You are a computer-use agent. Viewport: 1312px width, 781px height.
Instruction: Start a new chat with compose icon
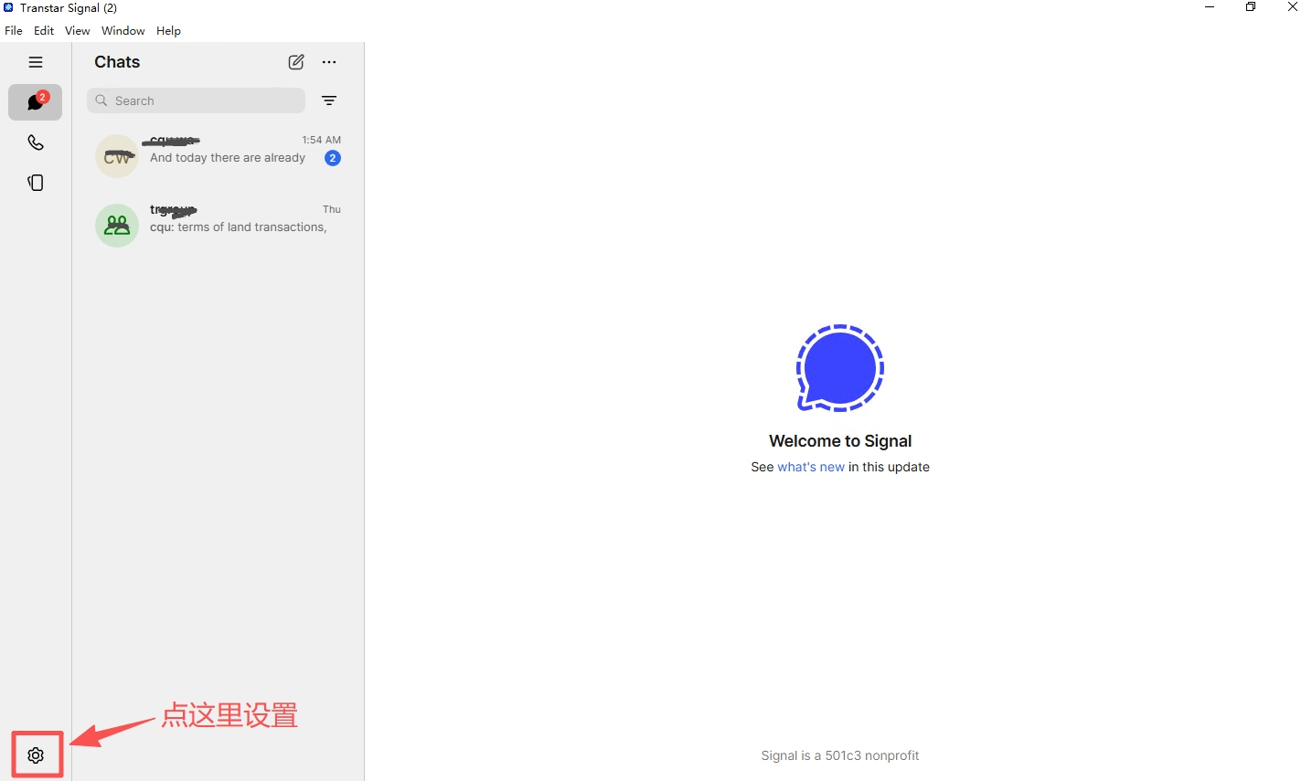(x=296, y=62)
